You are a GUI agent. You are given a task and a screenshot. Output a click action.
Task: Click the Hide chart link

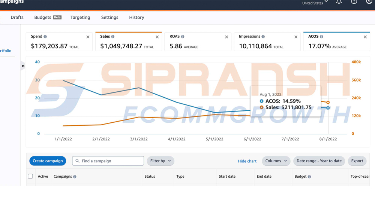click(247, 161)
